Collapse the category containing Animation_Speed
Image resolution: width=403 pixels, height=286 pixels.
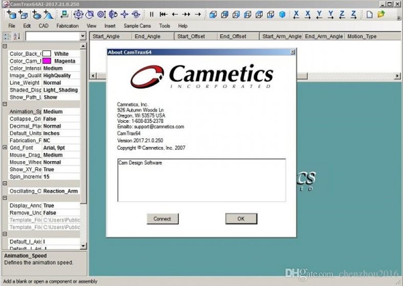pyautogui.click(x=5, y=104)
